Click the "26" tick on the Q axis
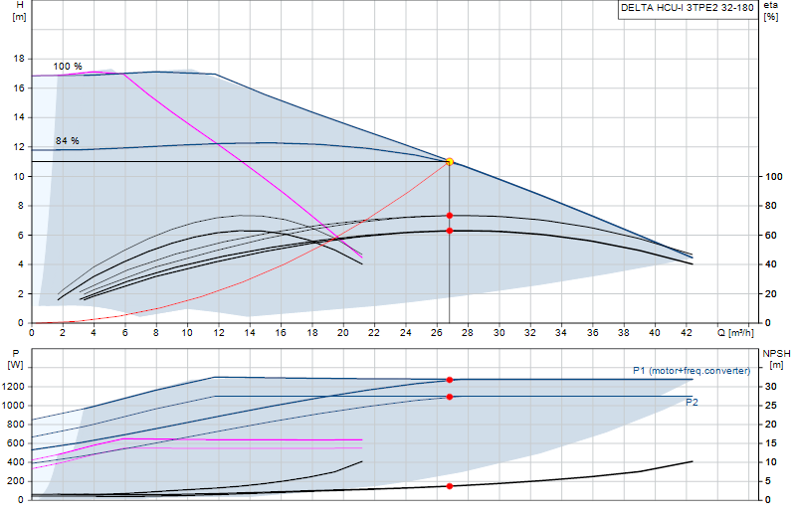The width and height of the screenshot is (796, 517). tap(436, 333)
